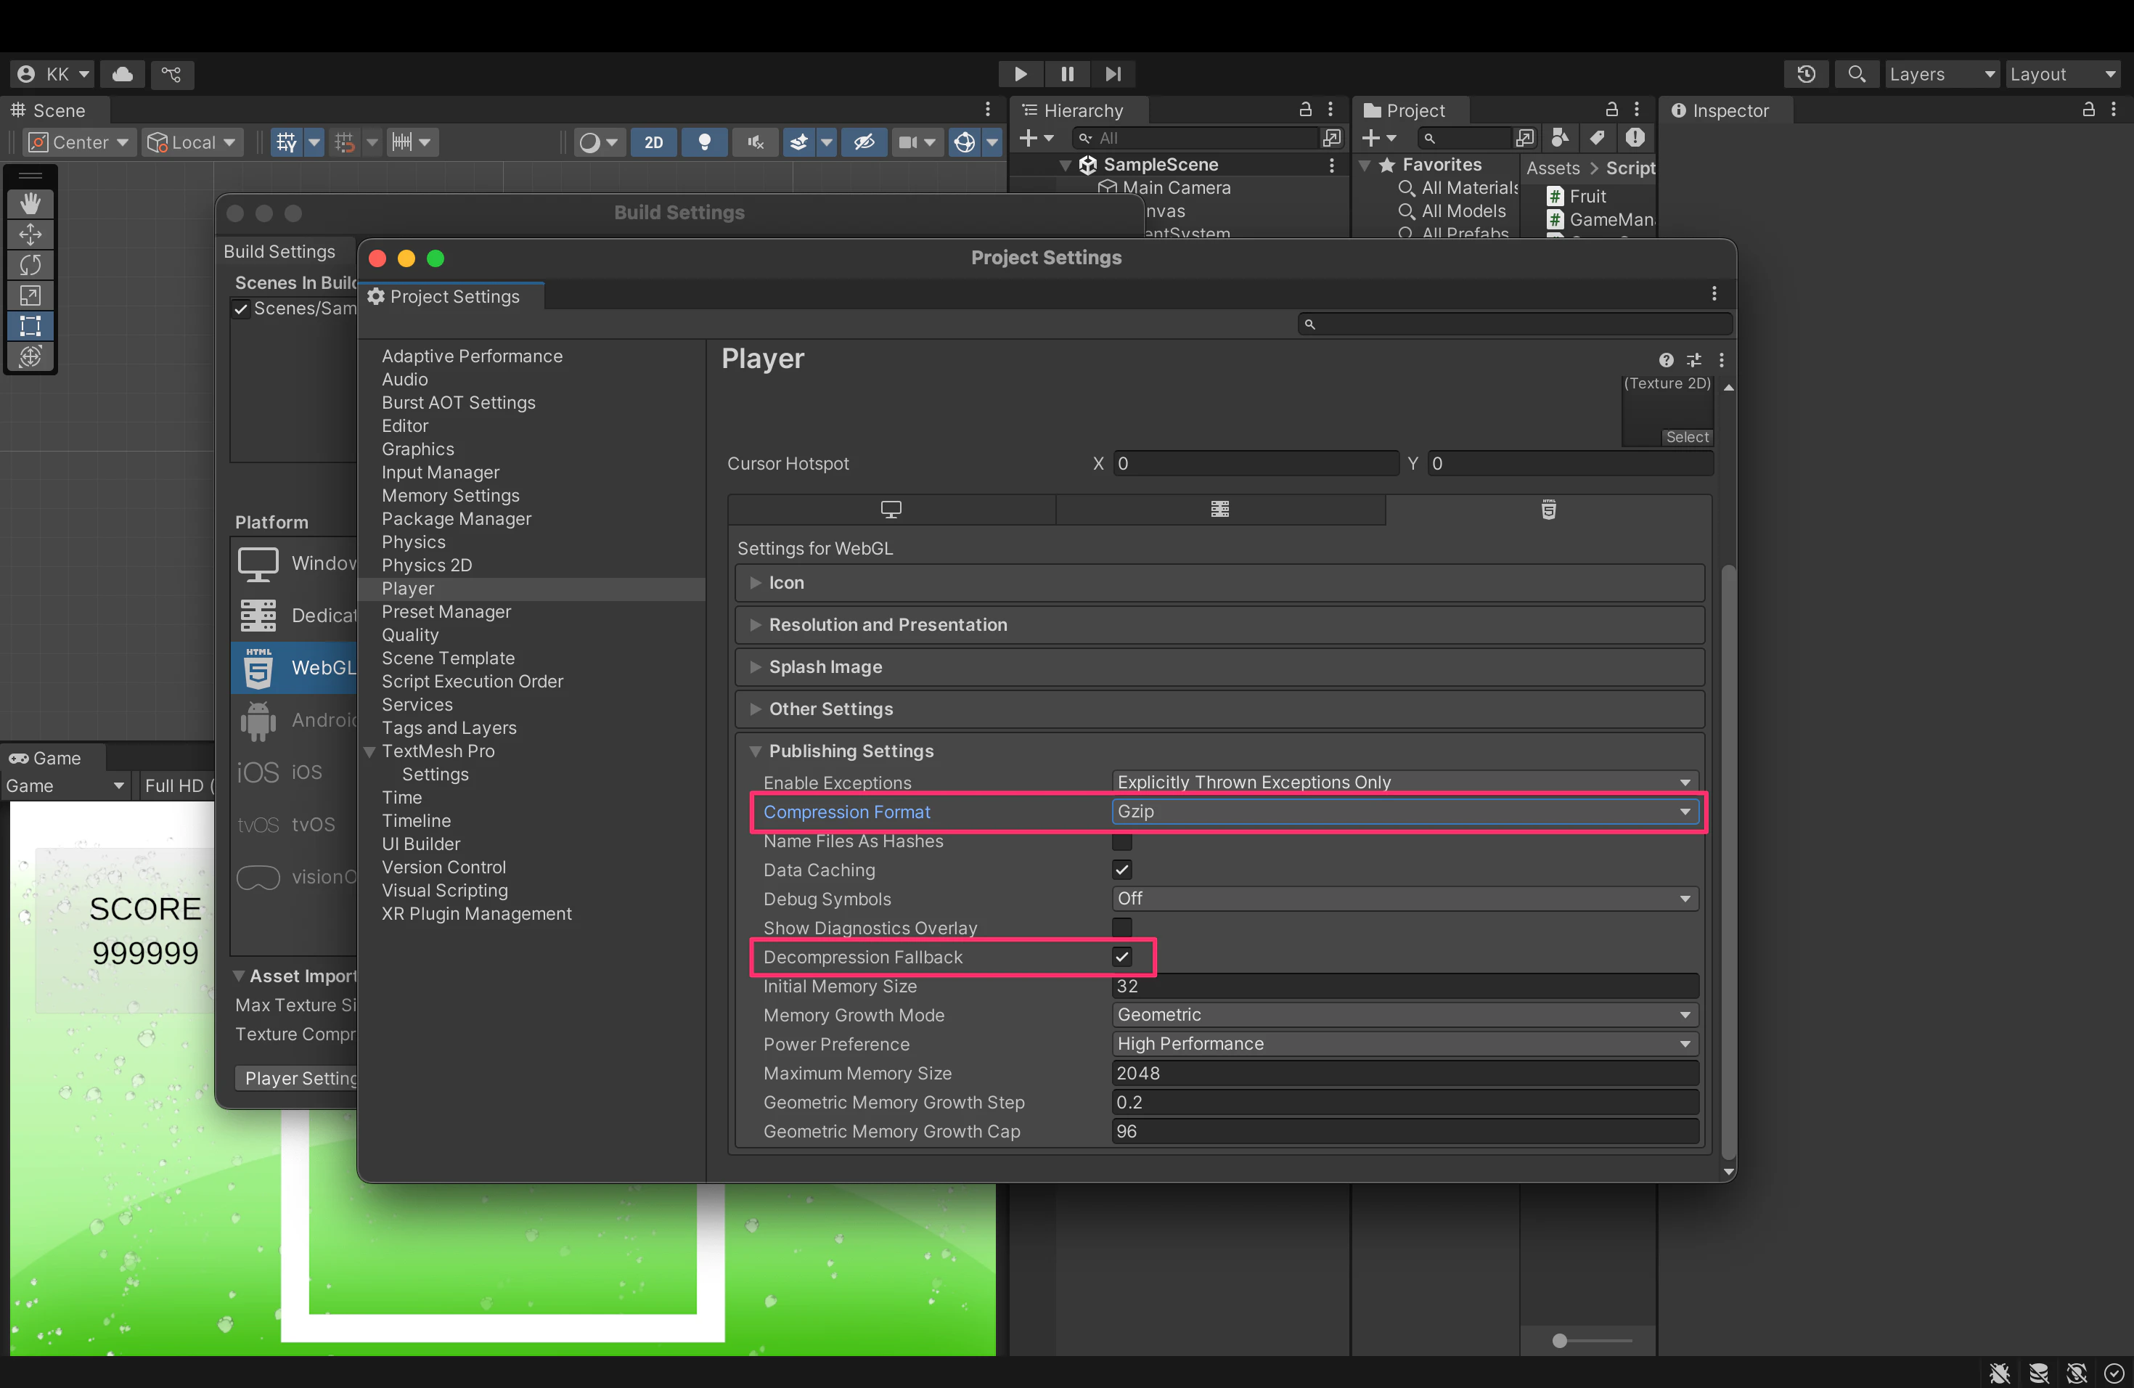Toggle 2D view mode in Scene
The width and height of the screenshot is (2134, 1388).
654,142
